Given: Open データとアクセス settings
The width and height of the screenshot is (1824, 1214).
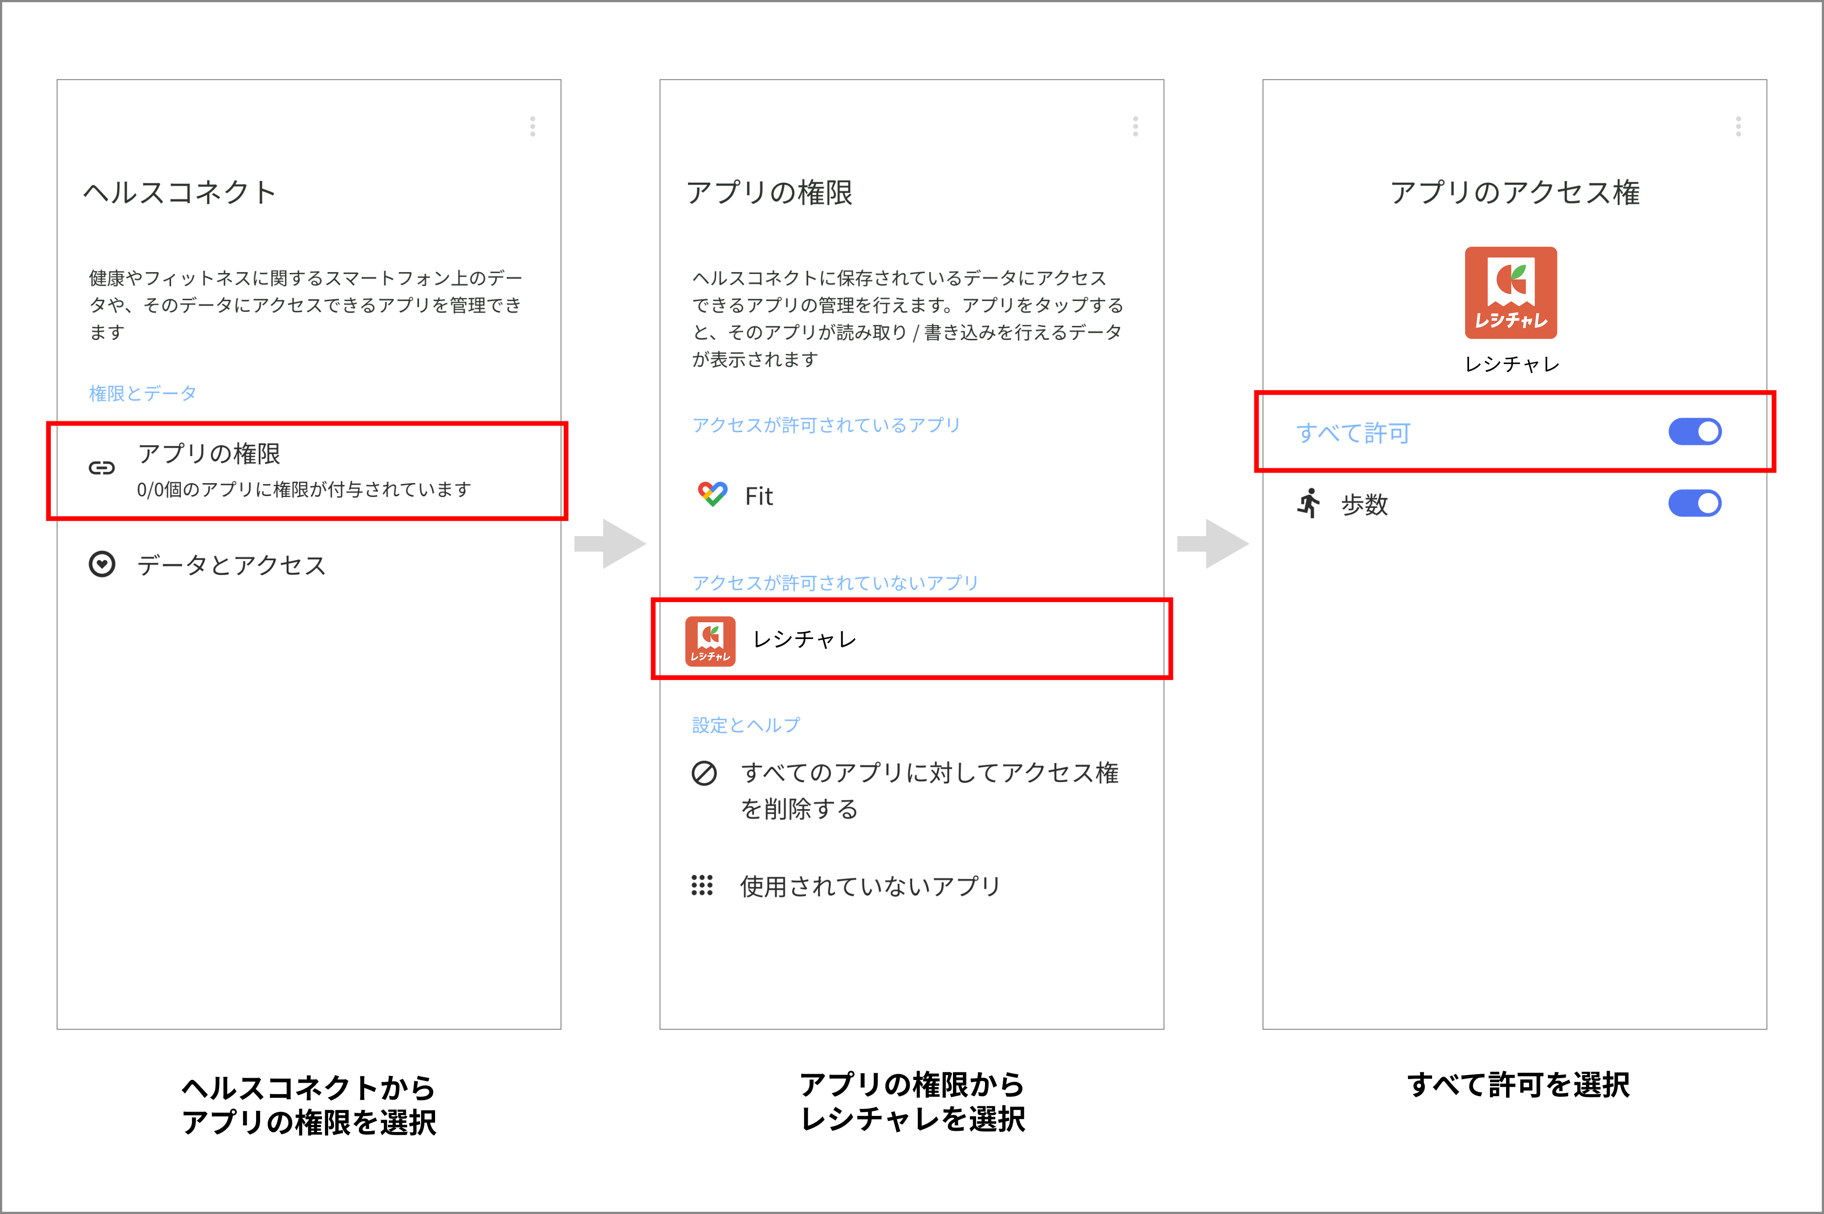Looking at the screenshot, I should 231,564.
